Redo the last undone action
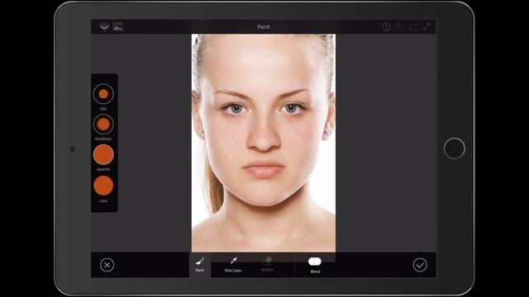This screenshot has width=529, height=297. pos(413,26)
